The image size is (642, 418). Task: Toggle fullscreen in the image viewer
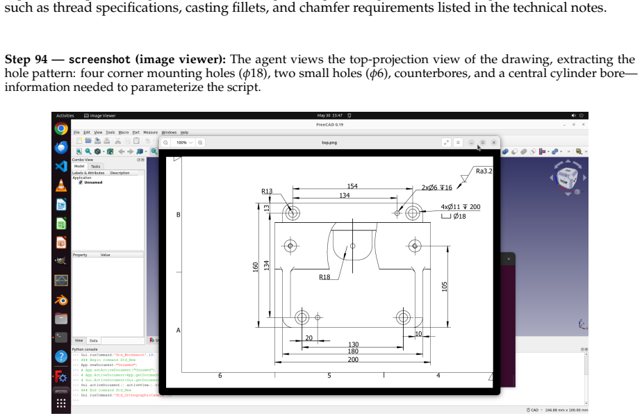(x=446, y=143)
